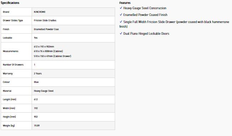This screenshot has height=136, width=232.
Task: Click the checkmark beside Heavy Gauge Steel Construction
Action: (121, 8)
